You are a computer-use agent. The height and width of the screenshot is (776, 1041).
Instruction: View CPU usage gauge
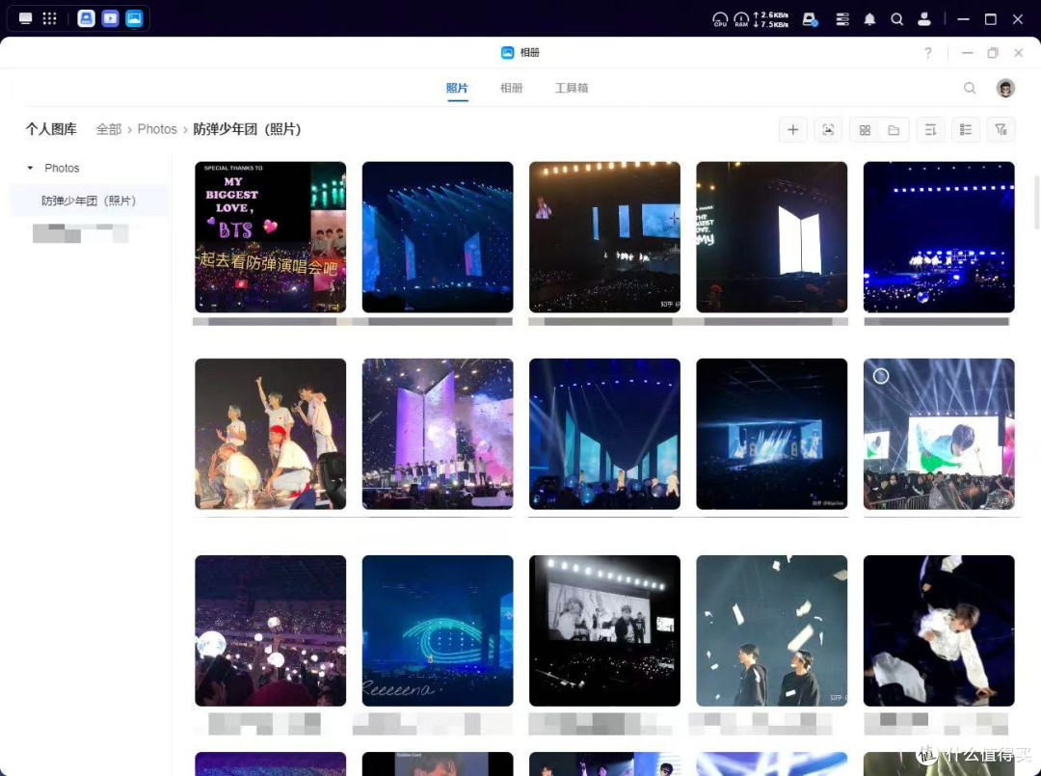pos(720,19)
